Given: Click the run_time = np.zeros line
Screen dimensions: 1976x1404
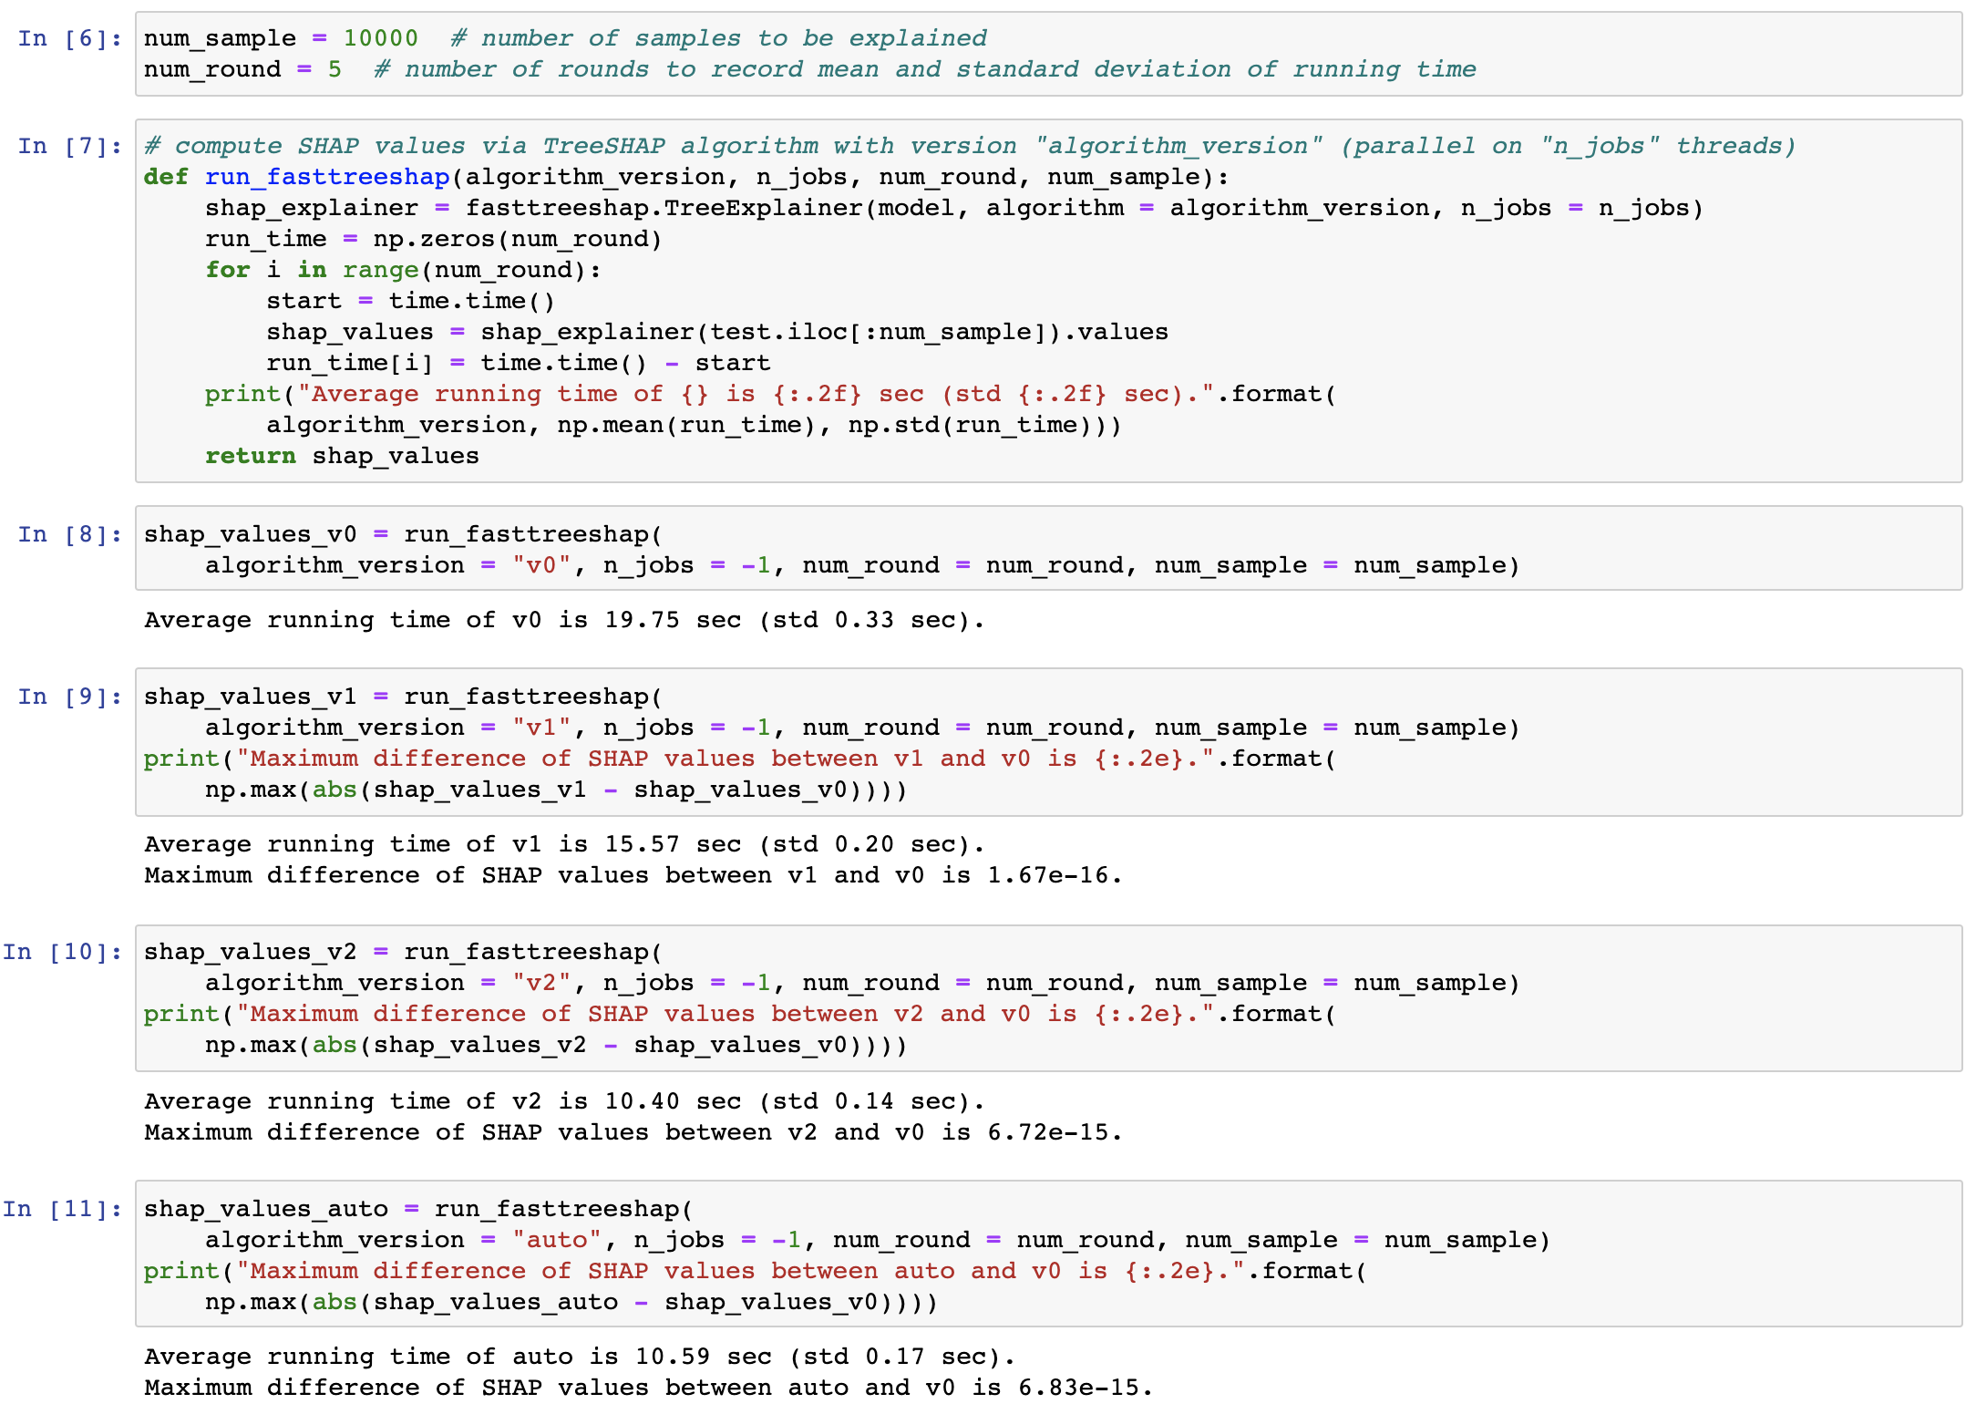Looking at the screenshot, I should [433, 239].
